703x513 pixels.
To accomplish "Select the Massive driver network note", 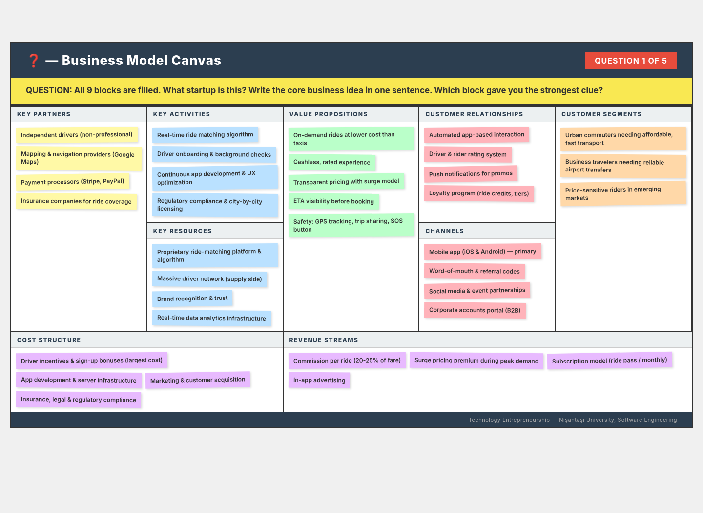I will (x=209, y=279).
